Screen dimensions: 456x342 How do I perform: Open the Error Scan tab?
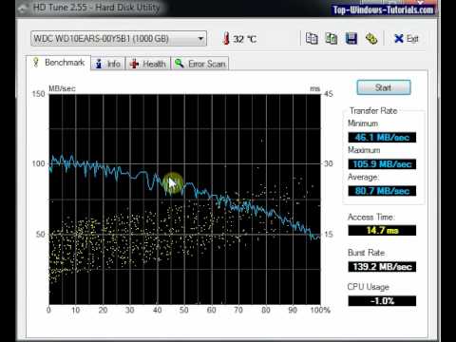pos(199,64)
